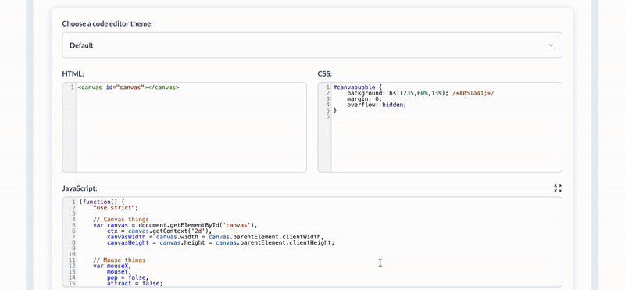This screenshot has height=290, width=625.
Task: Click the 'var canvas = document.getElementById' line
Action: (x=175, y=225)
